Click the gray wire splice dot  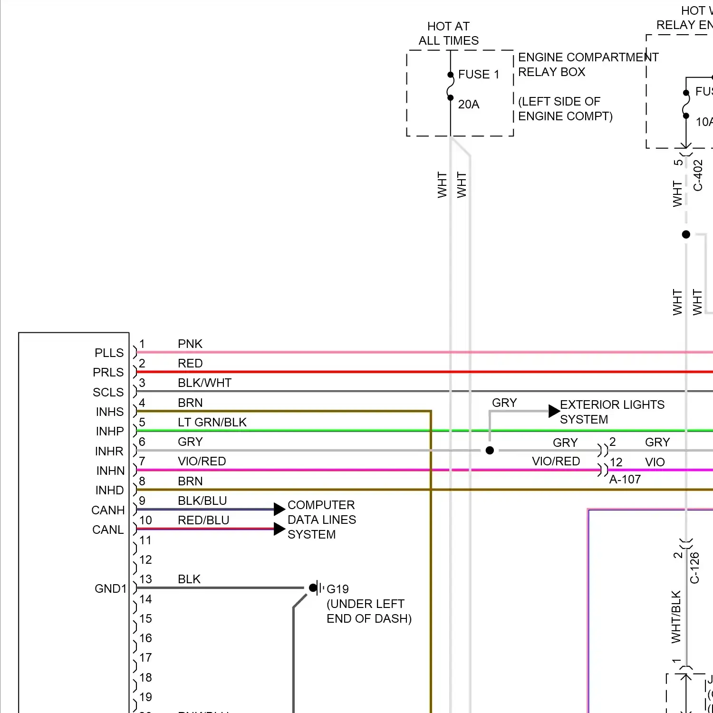click(x=490, y=450)
